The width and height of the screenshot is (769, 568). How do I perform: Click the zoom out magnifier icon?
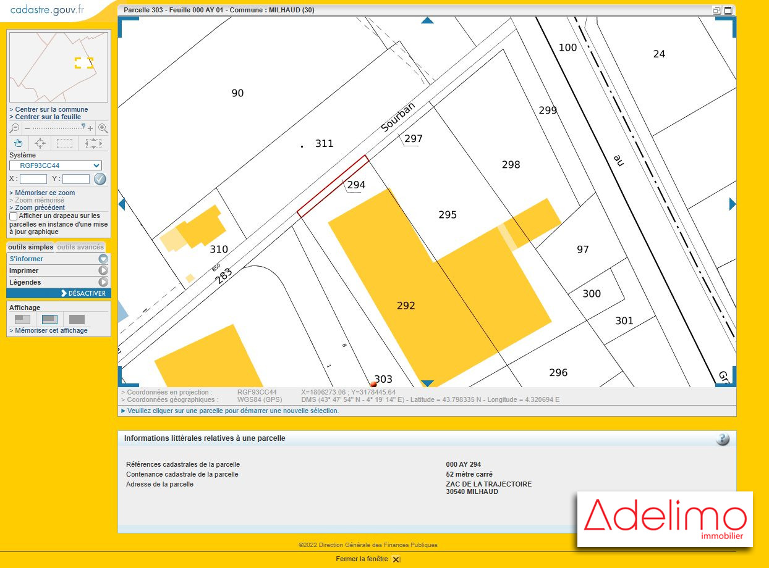point(15,128)
